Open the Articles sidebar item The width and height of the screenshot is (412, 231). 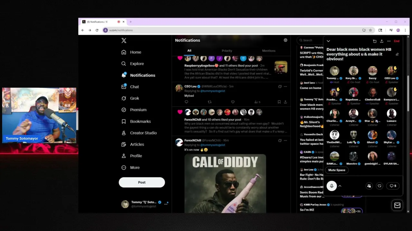(133, 144)
